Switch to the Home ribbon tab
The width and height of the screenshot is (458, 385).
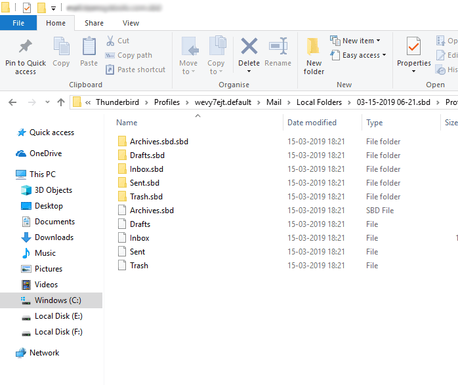[56, 23]
